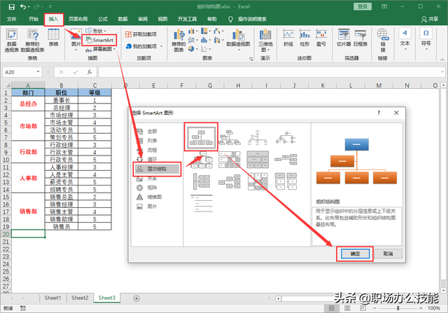Select Hierarchy (层次结构) category
448x313 pixels.
pos(157,169)
